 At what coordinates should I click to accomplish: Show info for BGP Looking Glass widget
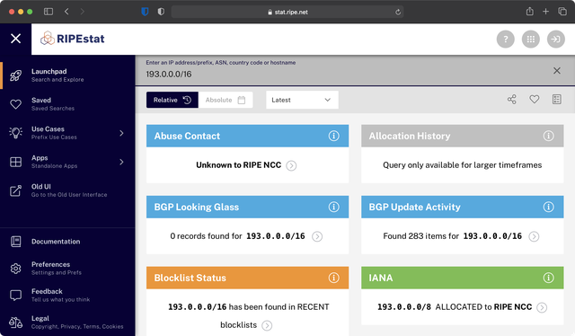point(333,207)
